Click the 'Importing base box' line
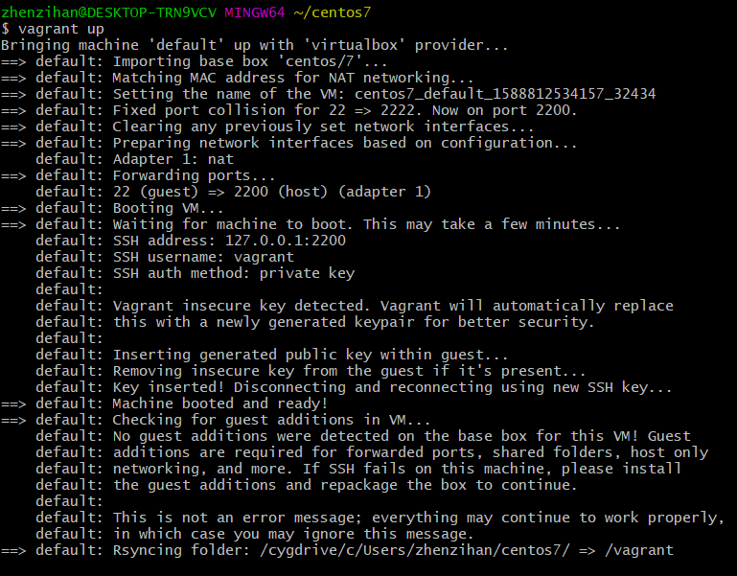737x576 pixels. (195, 61)
